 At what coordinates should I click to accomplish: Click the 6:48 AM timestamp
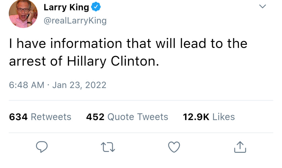26,85
